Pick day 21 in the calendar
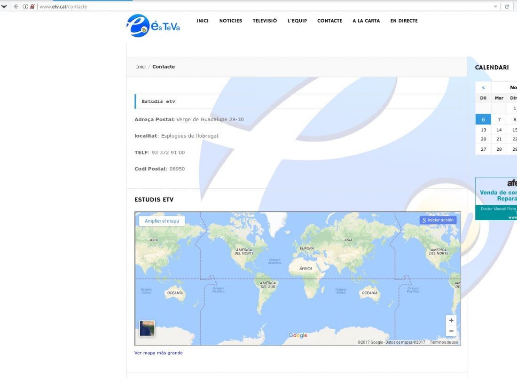Screen dimensions: 517x379 click(x=499, y=139)
